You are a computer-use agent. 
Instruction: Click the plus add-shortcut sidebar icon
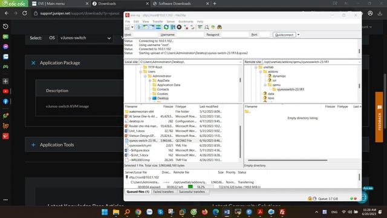click(5, 81)
